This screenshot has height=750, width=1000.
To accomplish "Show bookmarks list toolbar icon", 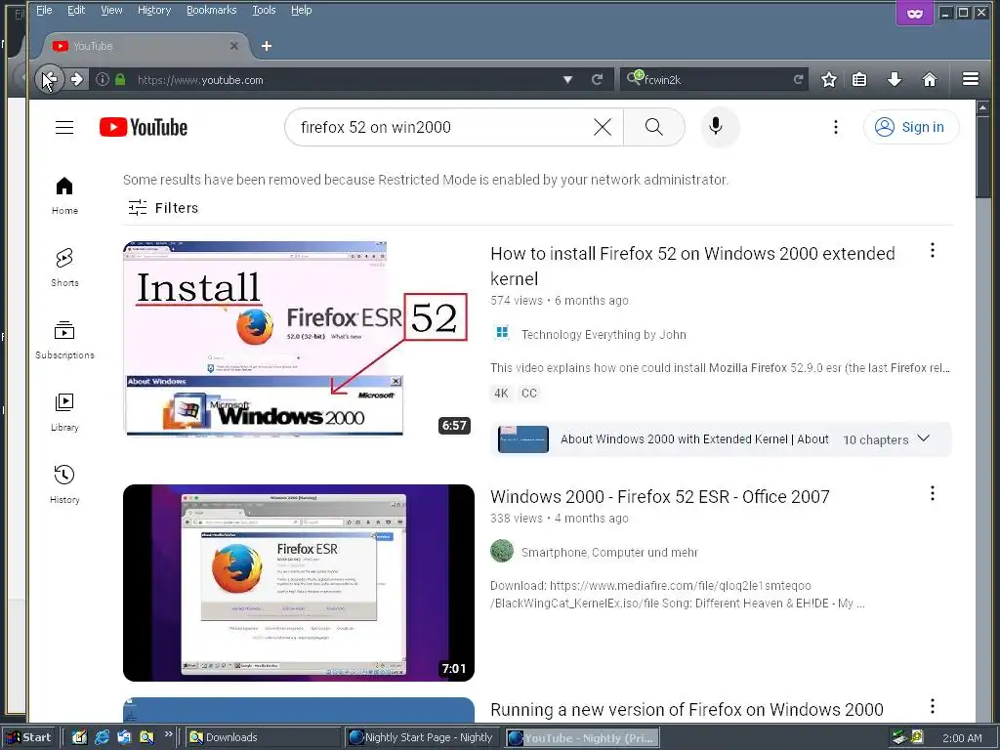I will coord(859,79).
